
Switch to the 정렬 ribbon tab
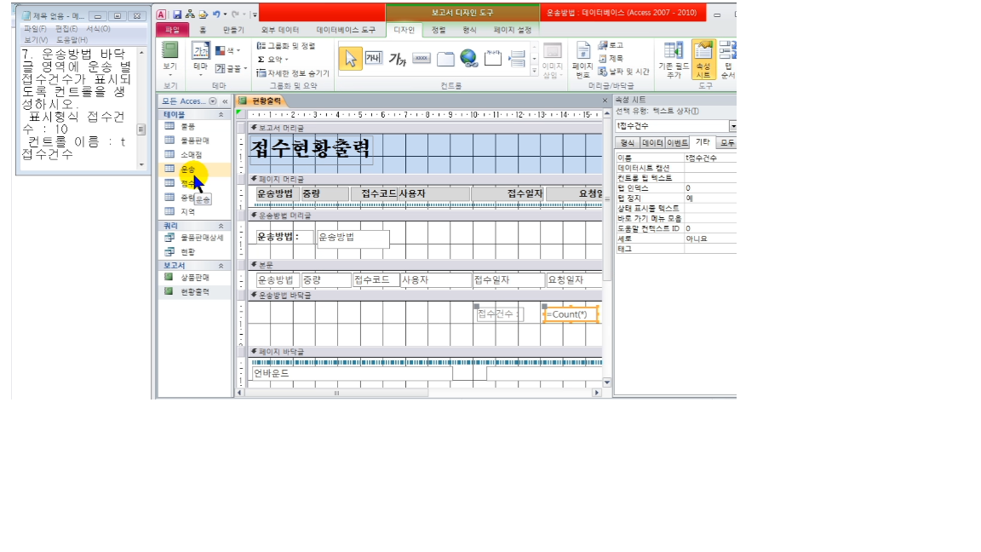438,30
